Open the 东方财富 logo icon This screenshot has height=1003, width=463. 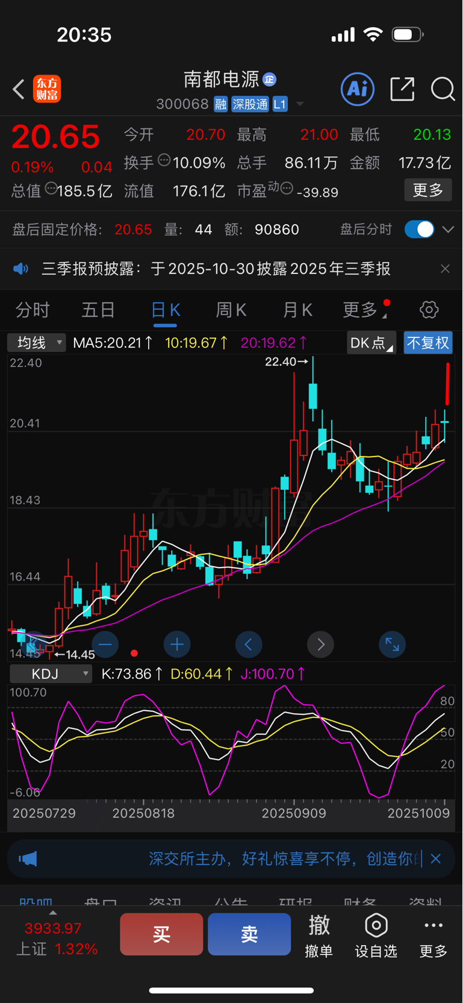47,89
